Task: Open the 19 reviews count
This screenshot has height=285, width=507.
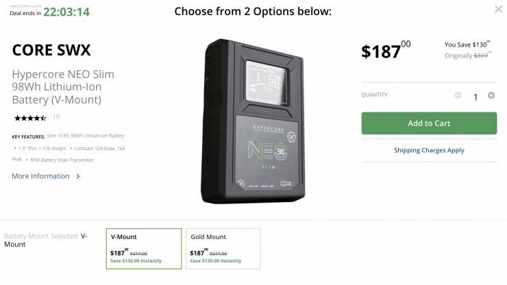Action: pyautogui.click(x=56, y=117)
